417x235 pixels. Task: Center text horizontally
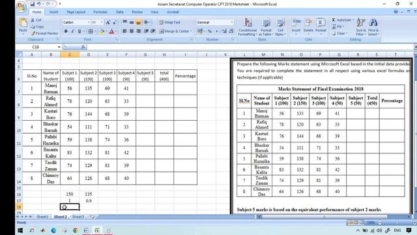pos(132,31)
